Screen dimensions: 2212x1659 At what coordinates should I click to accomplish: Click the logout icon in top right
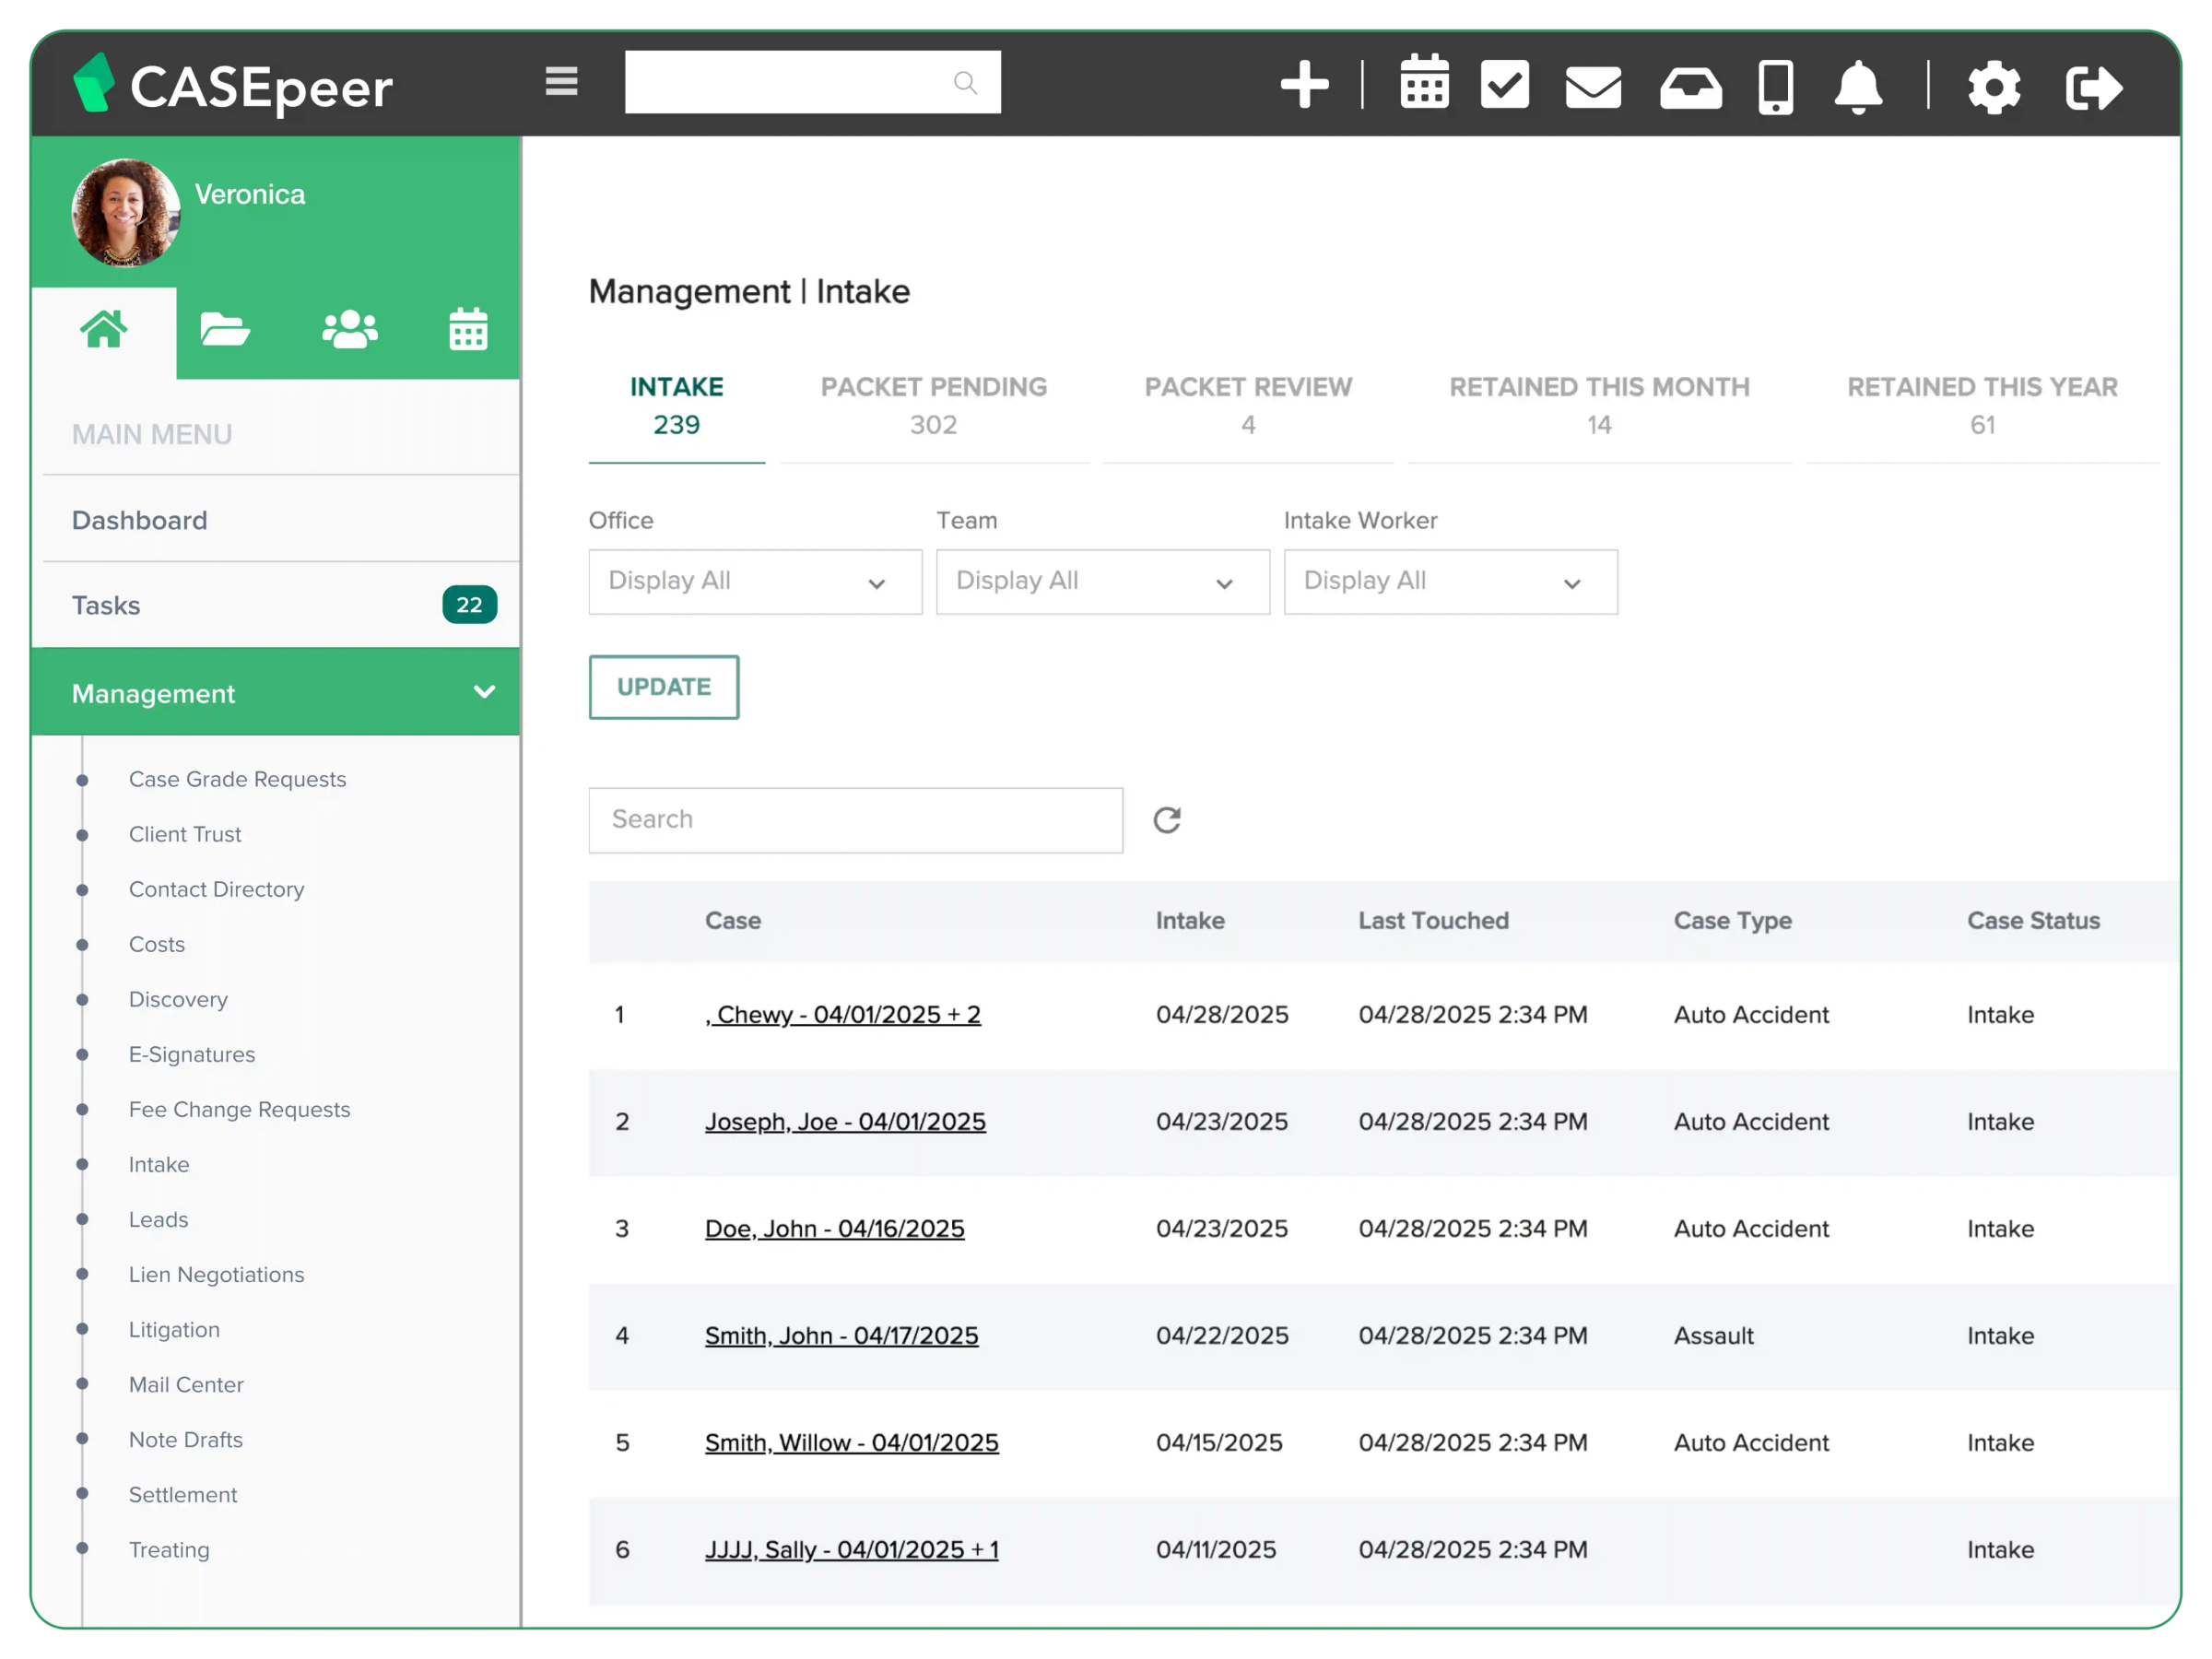(2094, 87)
